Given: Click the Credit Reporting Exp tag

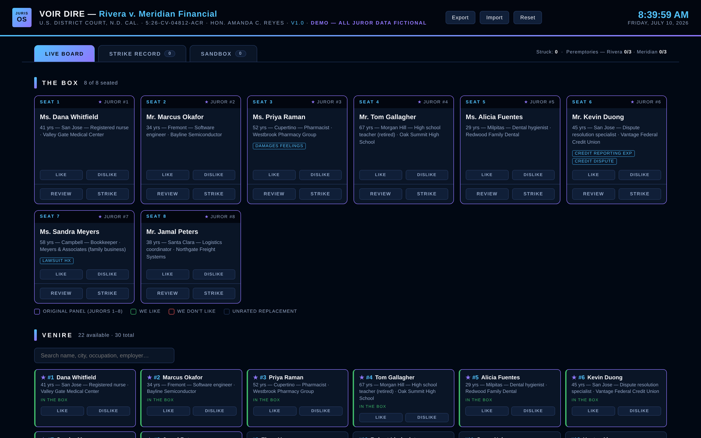Looking at the screenshot, I should coord(603,153).
